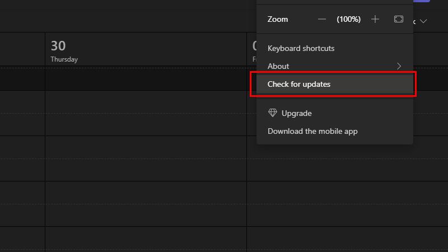Expand the calendar view dropdown chevron at top right
The width and height of the screenshot is (448, 252).
click(423, 21)
